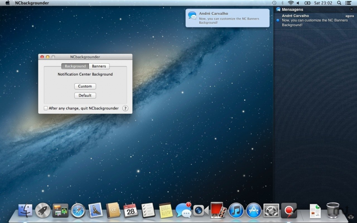This screenshot has height=223, width=357.
Task: Open the Time Machine menu bar icon
Action: (274, 3)
